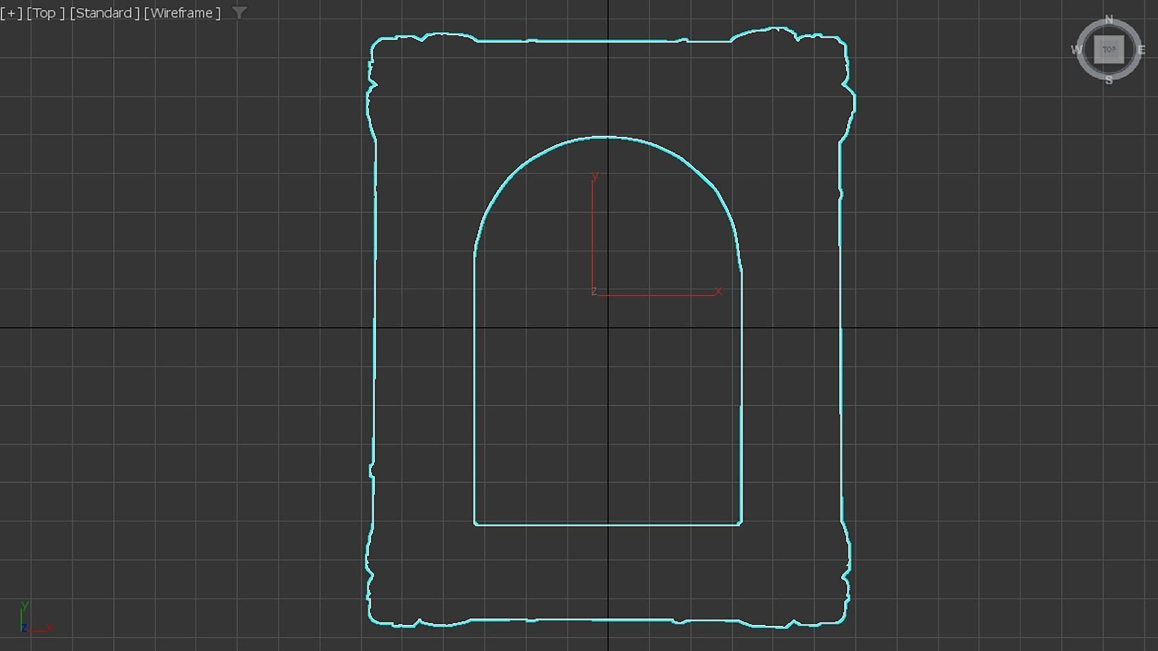This screenshot has height=651, width=1158.
Task: Open the [Top] point-of-view viewport menu
Action: (x=45, y=13)
